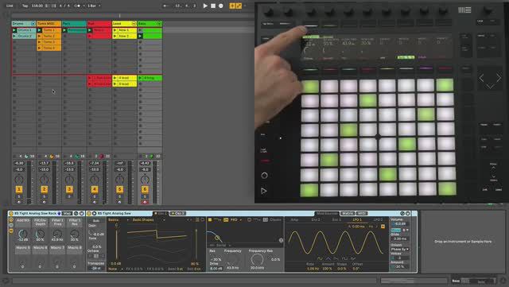Switch to the Osc 2 tab
The image size is (509, 287).
[x=178, y=213]
